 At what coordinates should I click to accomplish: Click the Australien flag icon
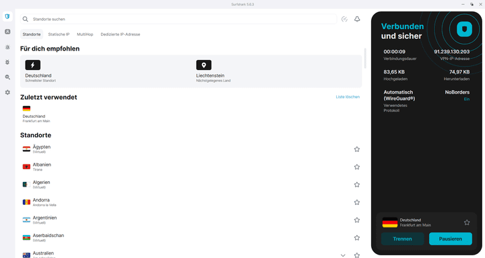point(26,255)
